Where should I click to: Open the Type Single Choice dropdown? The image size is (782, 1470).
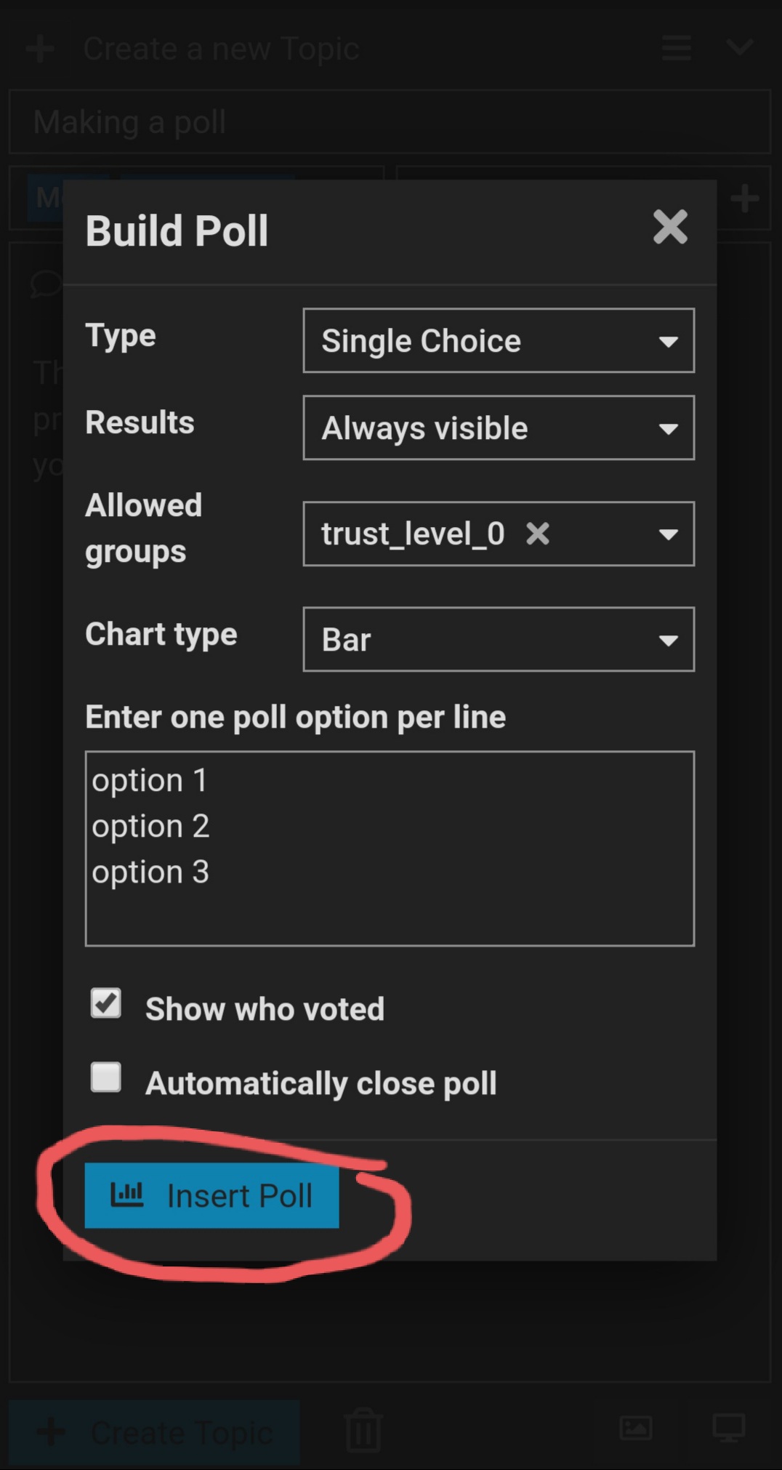coord(499,341)
